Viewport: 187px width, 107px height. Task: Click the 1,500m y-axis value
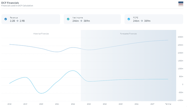coord(181,61)
